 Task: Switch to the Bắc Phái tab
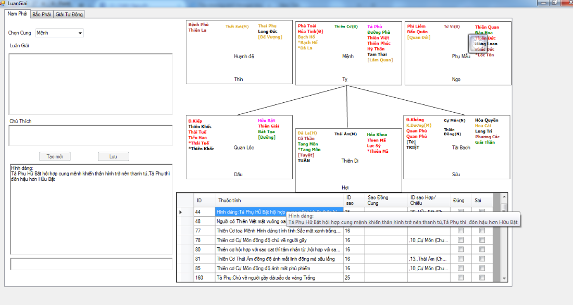click(41, 14)
